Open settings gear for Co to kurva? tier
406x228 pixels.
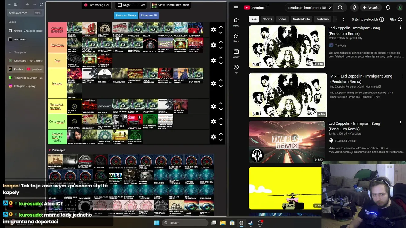pyautogui.click(x=213, y=122)
